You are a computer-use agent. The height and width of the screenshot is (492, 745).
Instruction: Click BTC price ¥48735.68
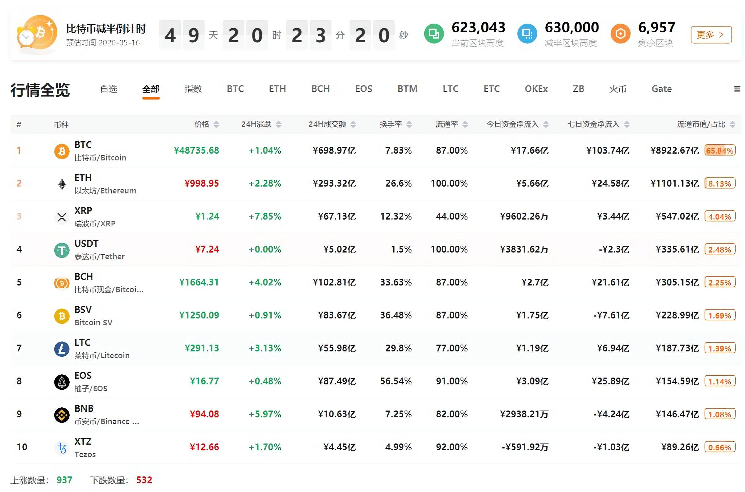coord(197,151)
